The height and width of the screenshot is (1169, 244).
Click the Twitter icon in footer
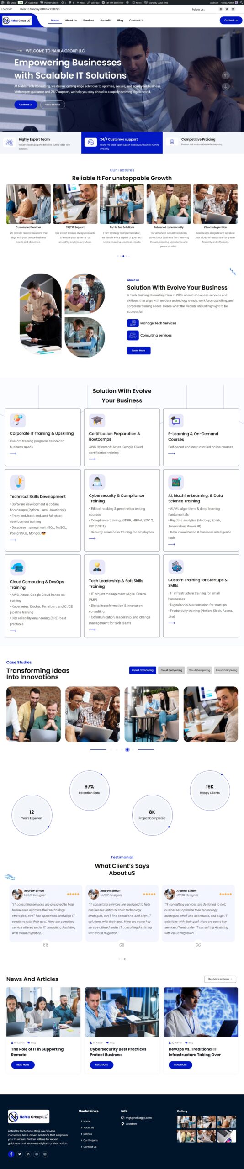coord(20,1154)
